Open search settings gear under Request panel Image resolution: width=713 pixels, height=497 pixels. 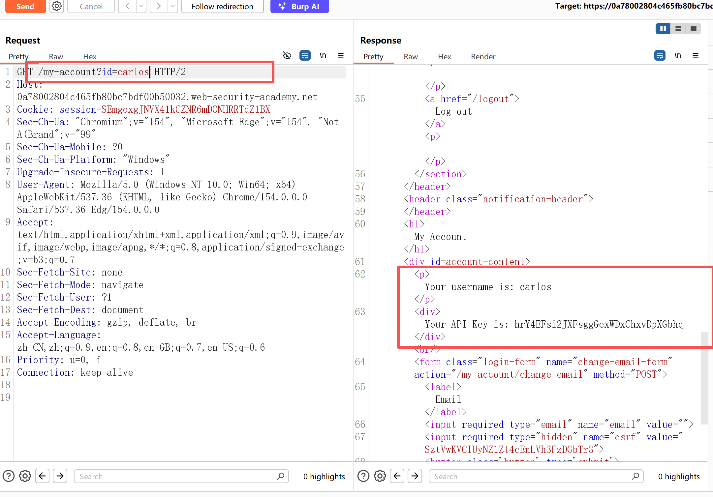click(25, 476)
